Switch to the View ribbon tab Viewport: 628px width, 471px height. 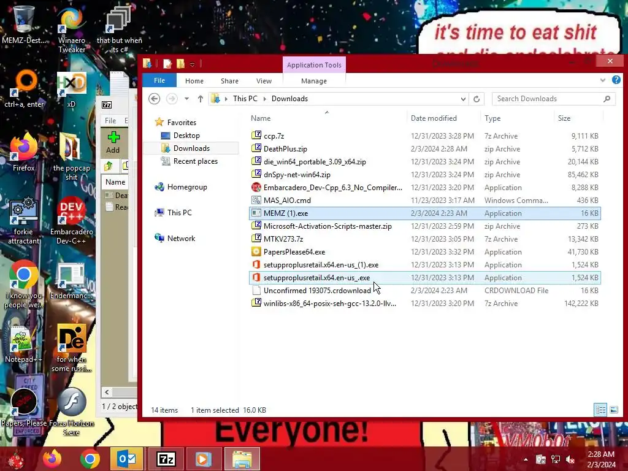pyautogui.click(x=264, y=81)
